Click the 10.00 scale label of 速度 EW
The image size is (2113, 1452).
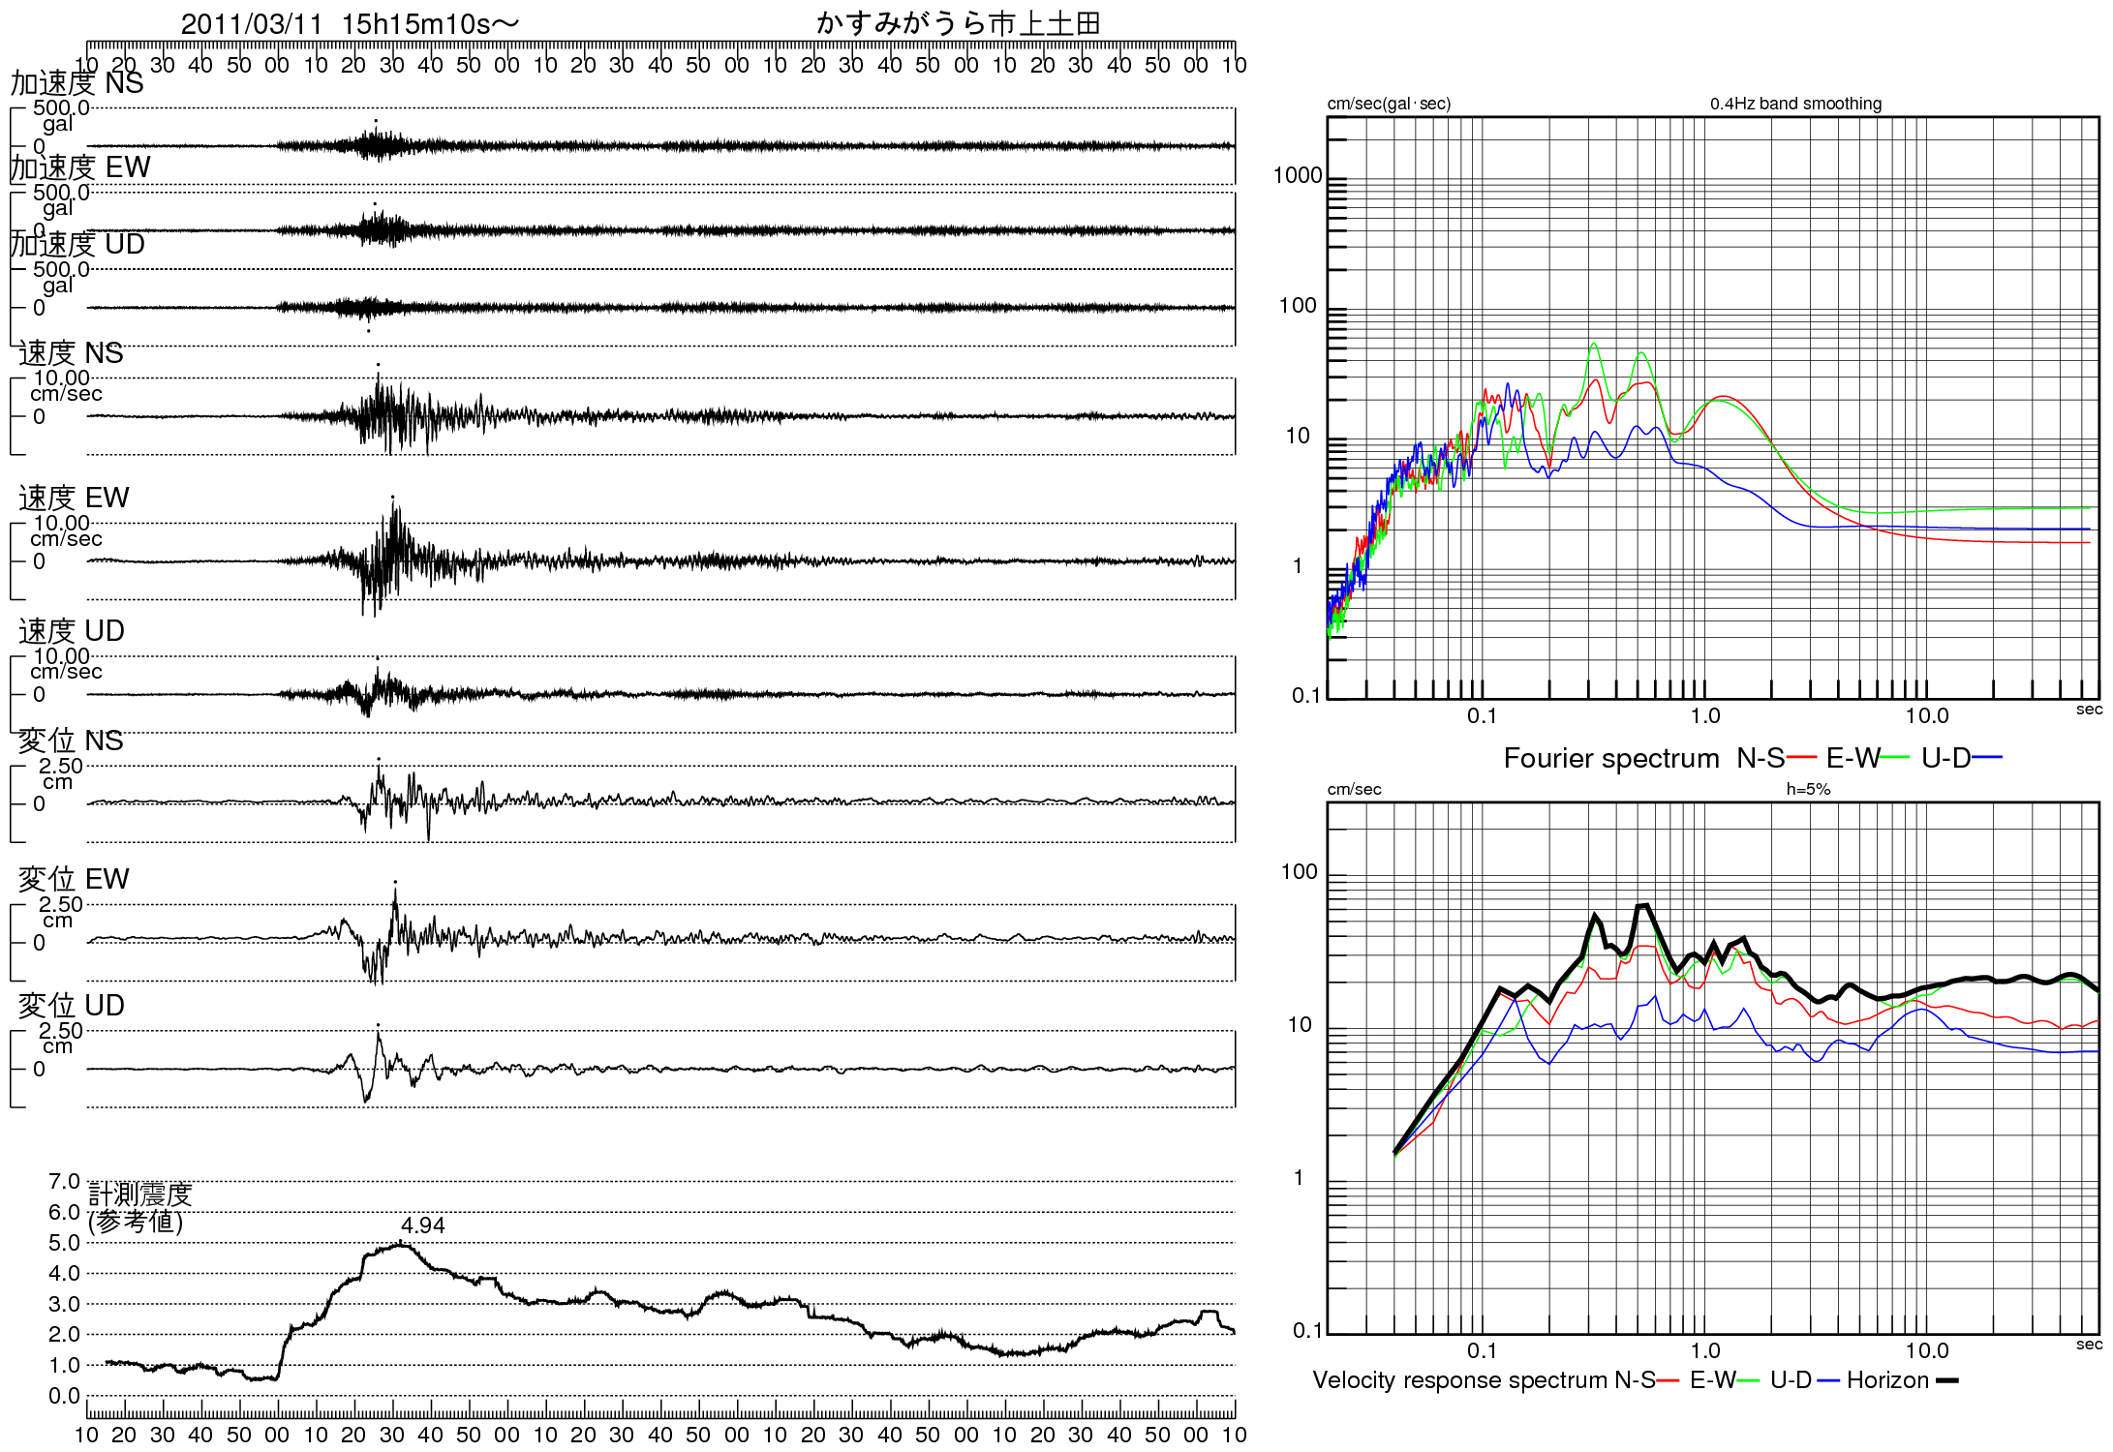click(61, 523)
